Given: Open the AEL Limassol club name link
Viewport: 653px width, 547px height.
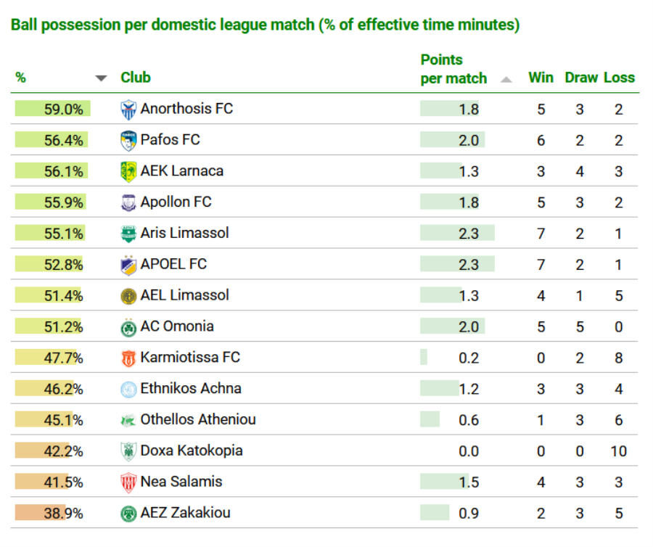Looking at the screenshot, I should pos(184,295).
